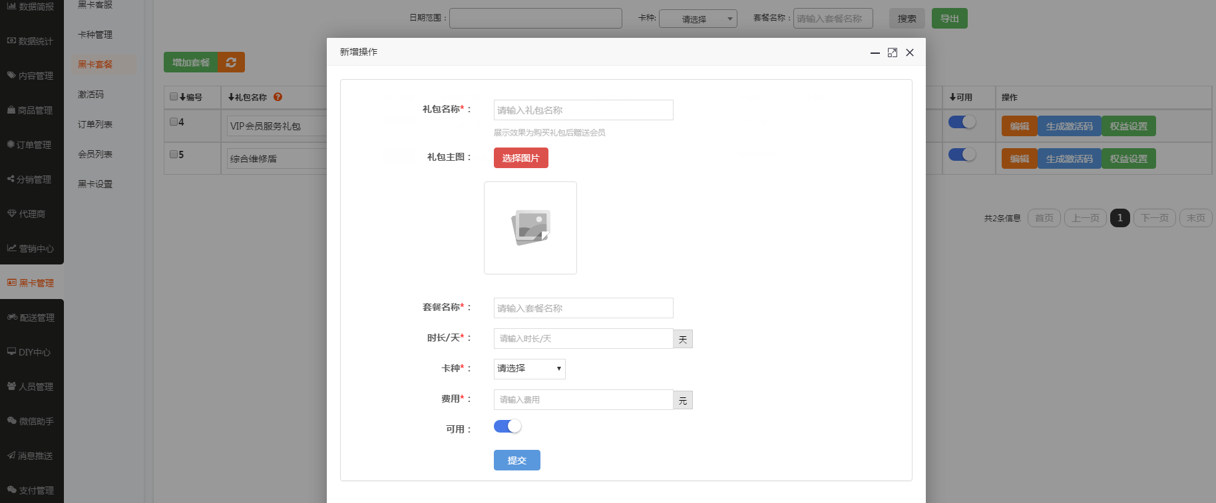Screen dimensions: 1216x503
Task: Open DIY中心 in the sidebar
Action: tap(31, 352)
